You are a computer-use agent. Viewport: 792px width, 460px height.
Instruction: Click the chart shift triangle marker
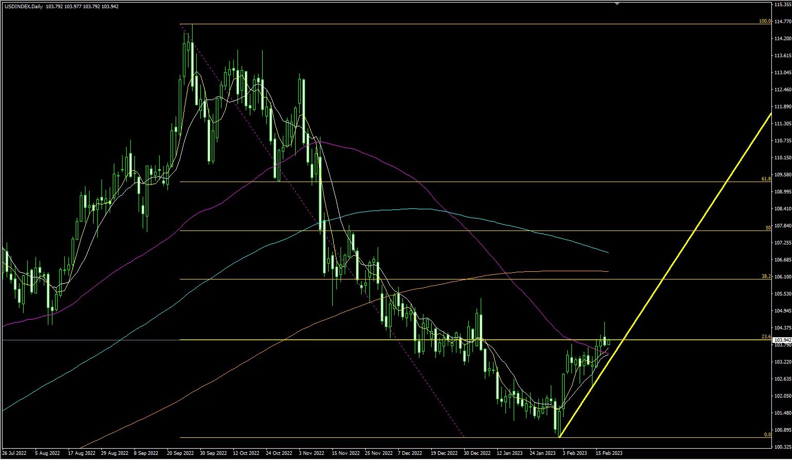coord(617,3)
